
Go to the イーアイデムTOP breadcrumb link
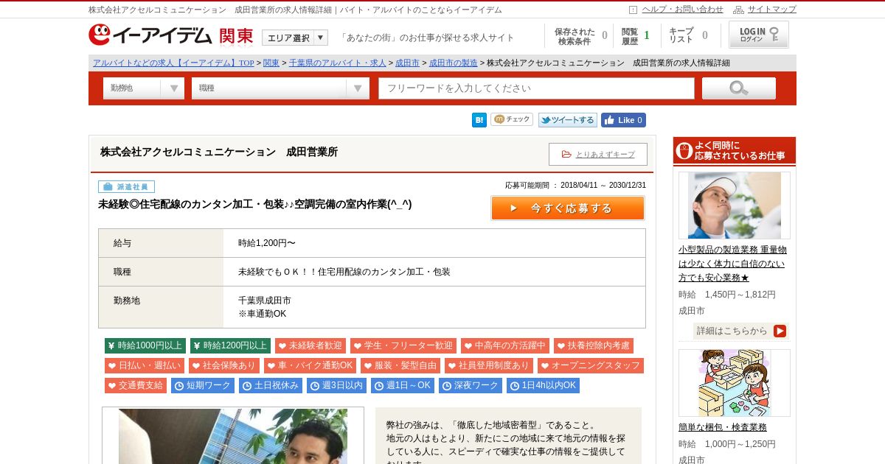coord(173,63)
